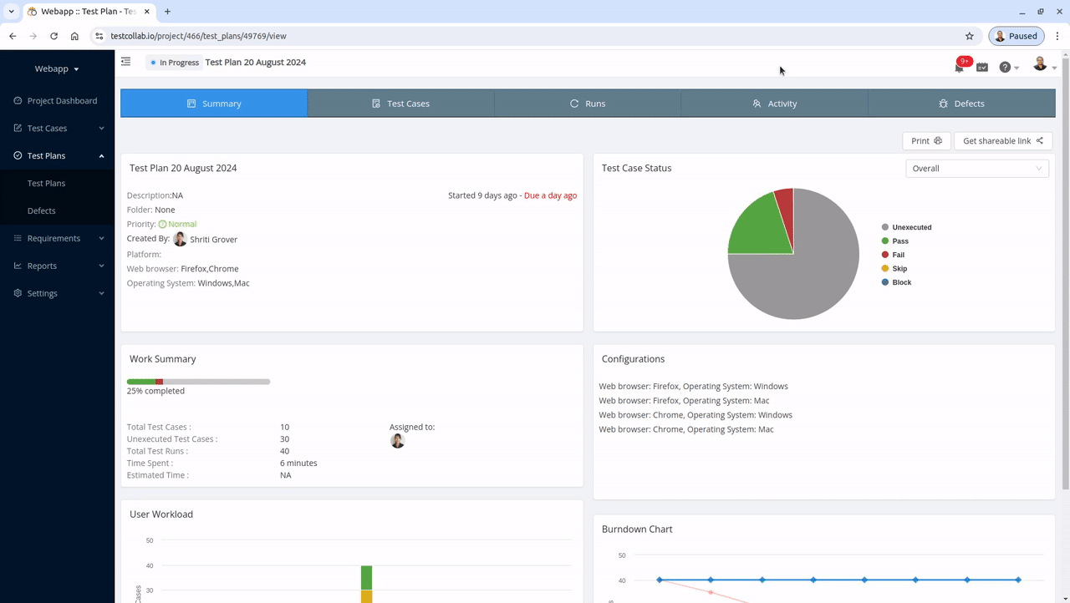Click the Print button
Viewport: 1070px width, 603px height.
pos(926,141)
